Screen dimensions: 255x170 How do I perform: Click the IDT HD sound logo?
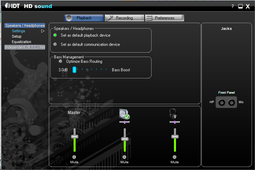click(29, 6)
